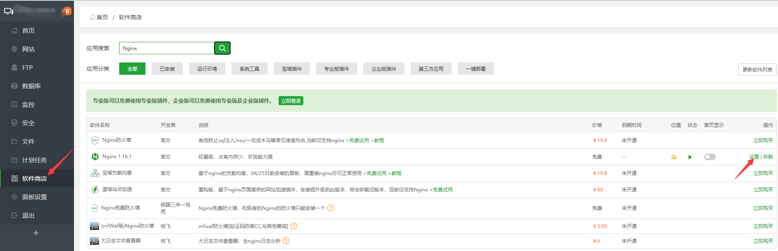Click the green search magnifier button

[222, 48]
